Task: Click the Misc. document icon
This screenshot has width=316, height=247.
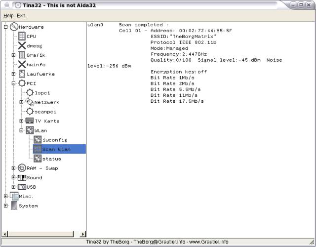Action: click(x=14, y=196)
